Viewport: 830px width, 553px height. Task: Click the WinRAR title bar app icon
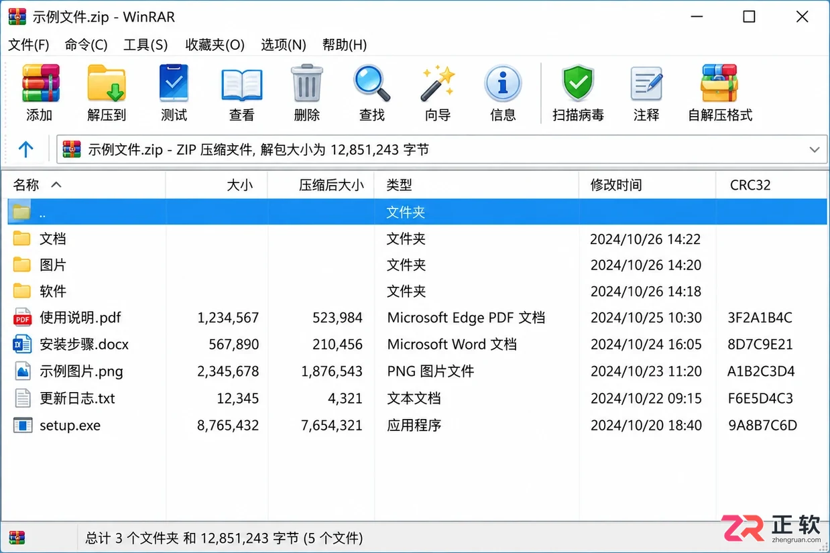click(x=17, y=17)
